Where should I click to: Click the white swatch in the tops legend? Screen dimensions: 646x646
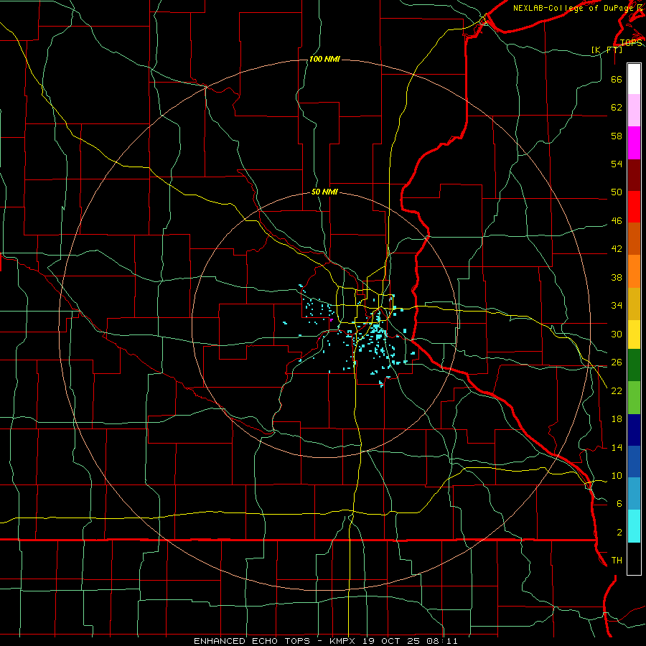[634, 79]
